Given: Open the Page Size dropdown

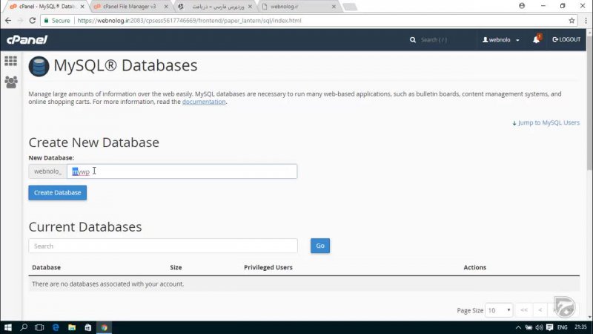Looking at the screenshot, I should (498, 310).
